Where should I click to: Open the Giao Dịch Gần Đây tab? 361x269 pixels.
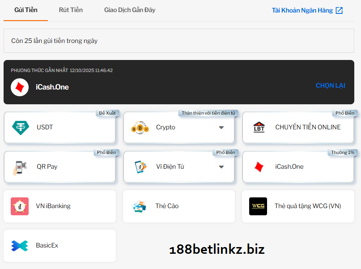click(130, 10)
